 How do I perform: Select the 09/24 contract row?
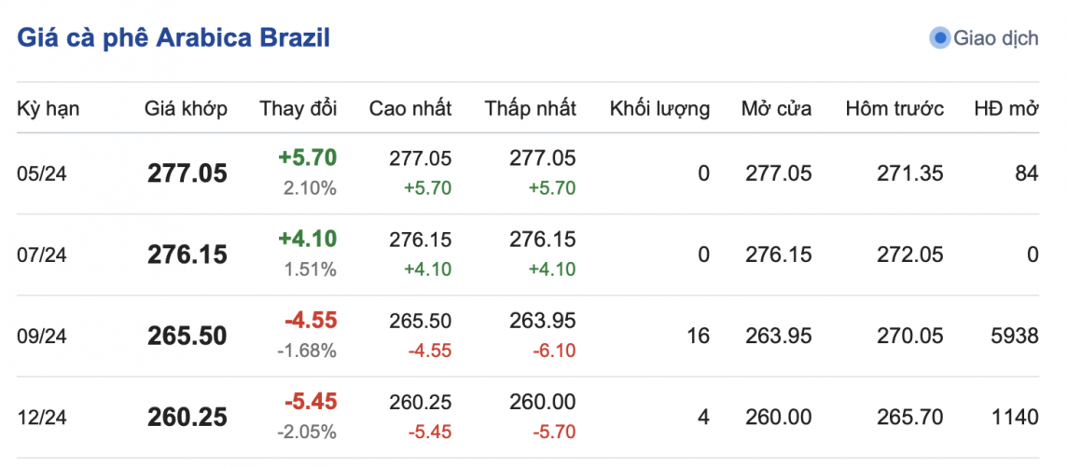[x=42, y=336]
